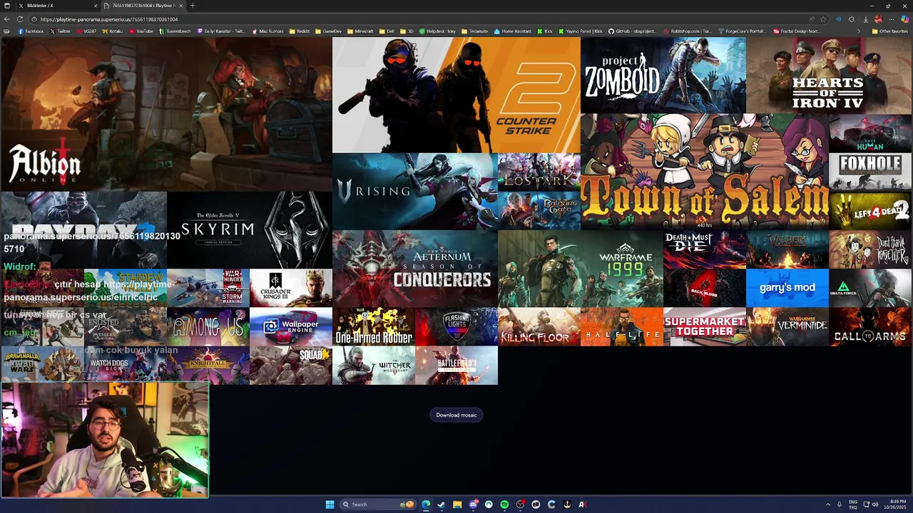Open browser Settings and more menu
913x513 pixels.
click(892, 19)
